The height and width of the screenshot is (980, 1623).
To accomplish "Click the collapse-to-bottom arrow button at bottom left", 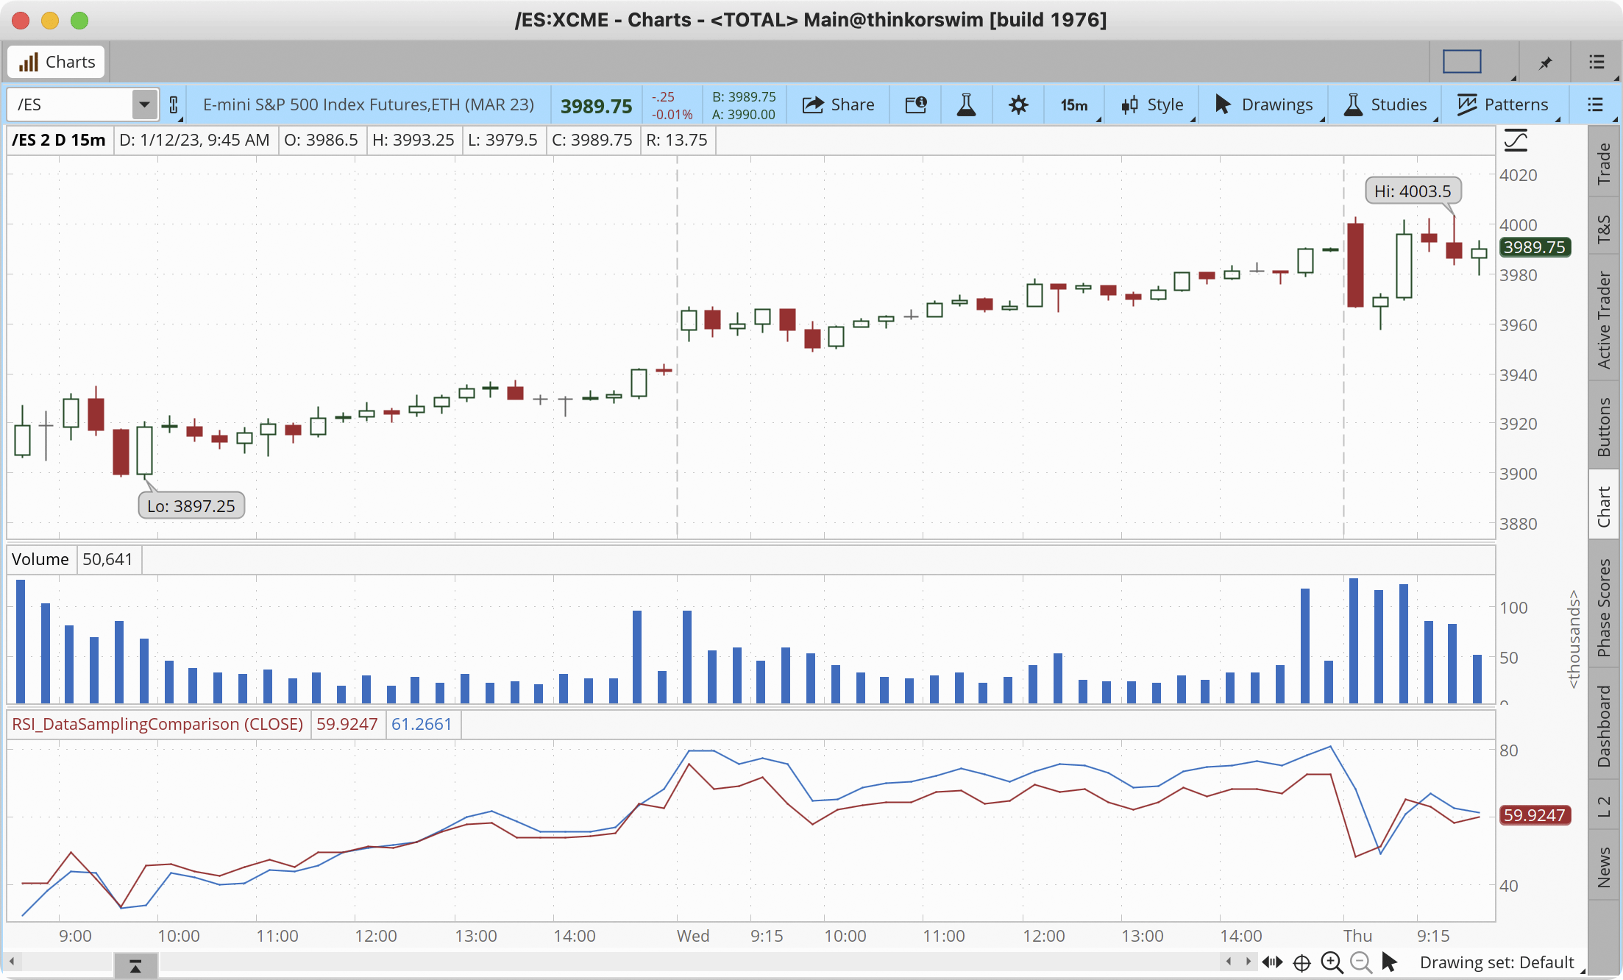I will coord(135,965).
